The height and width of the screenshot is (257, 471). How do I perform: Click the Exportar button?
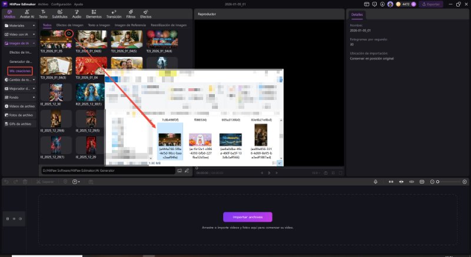(430, 4)
